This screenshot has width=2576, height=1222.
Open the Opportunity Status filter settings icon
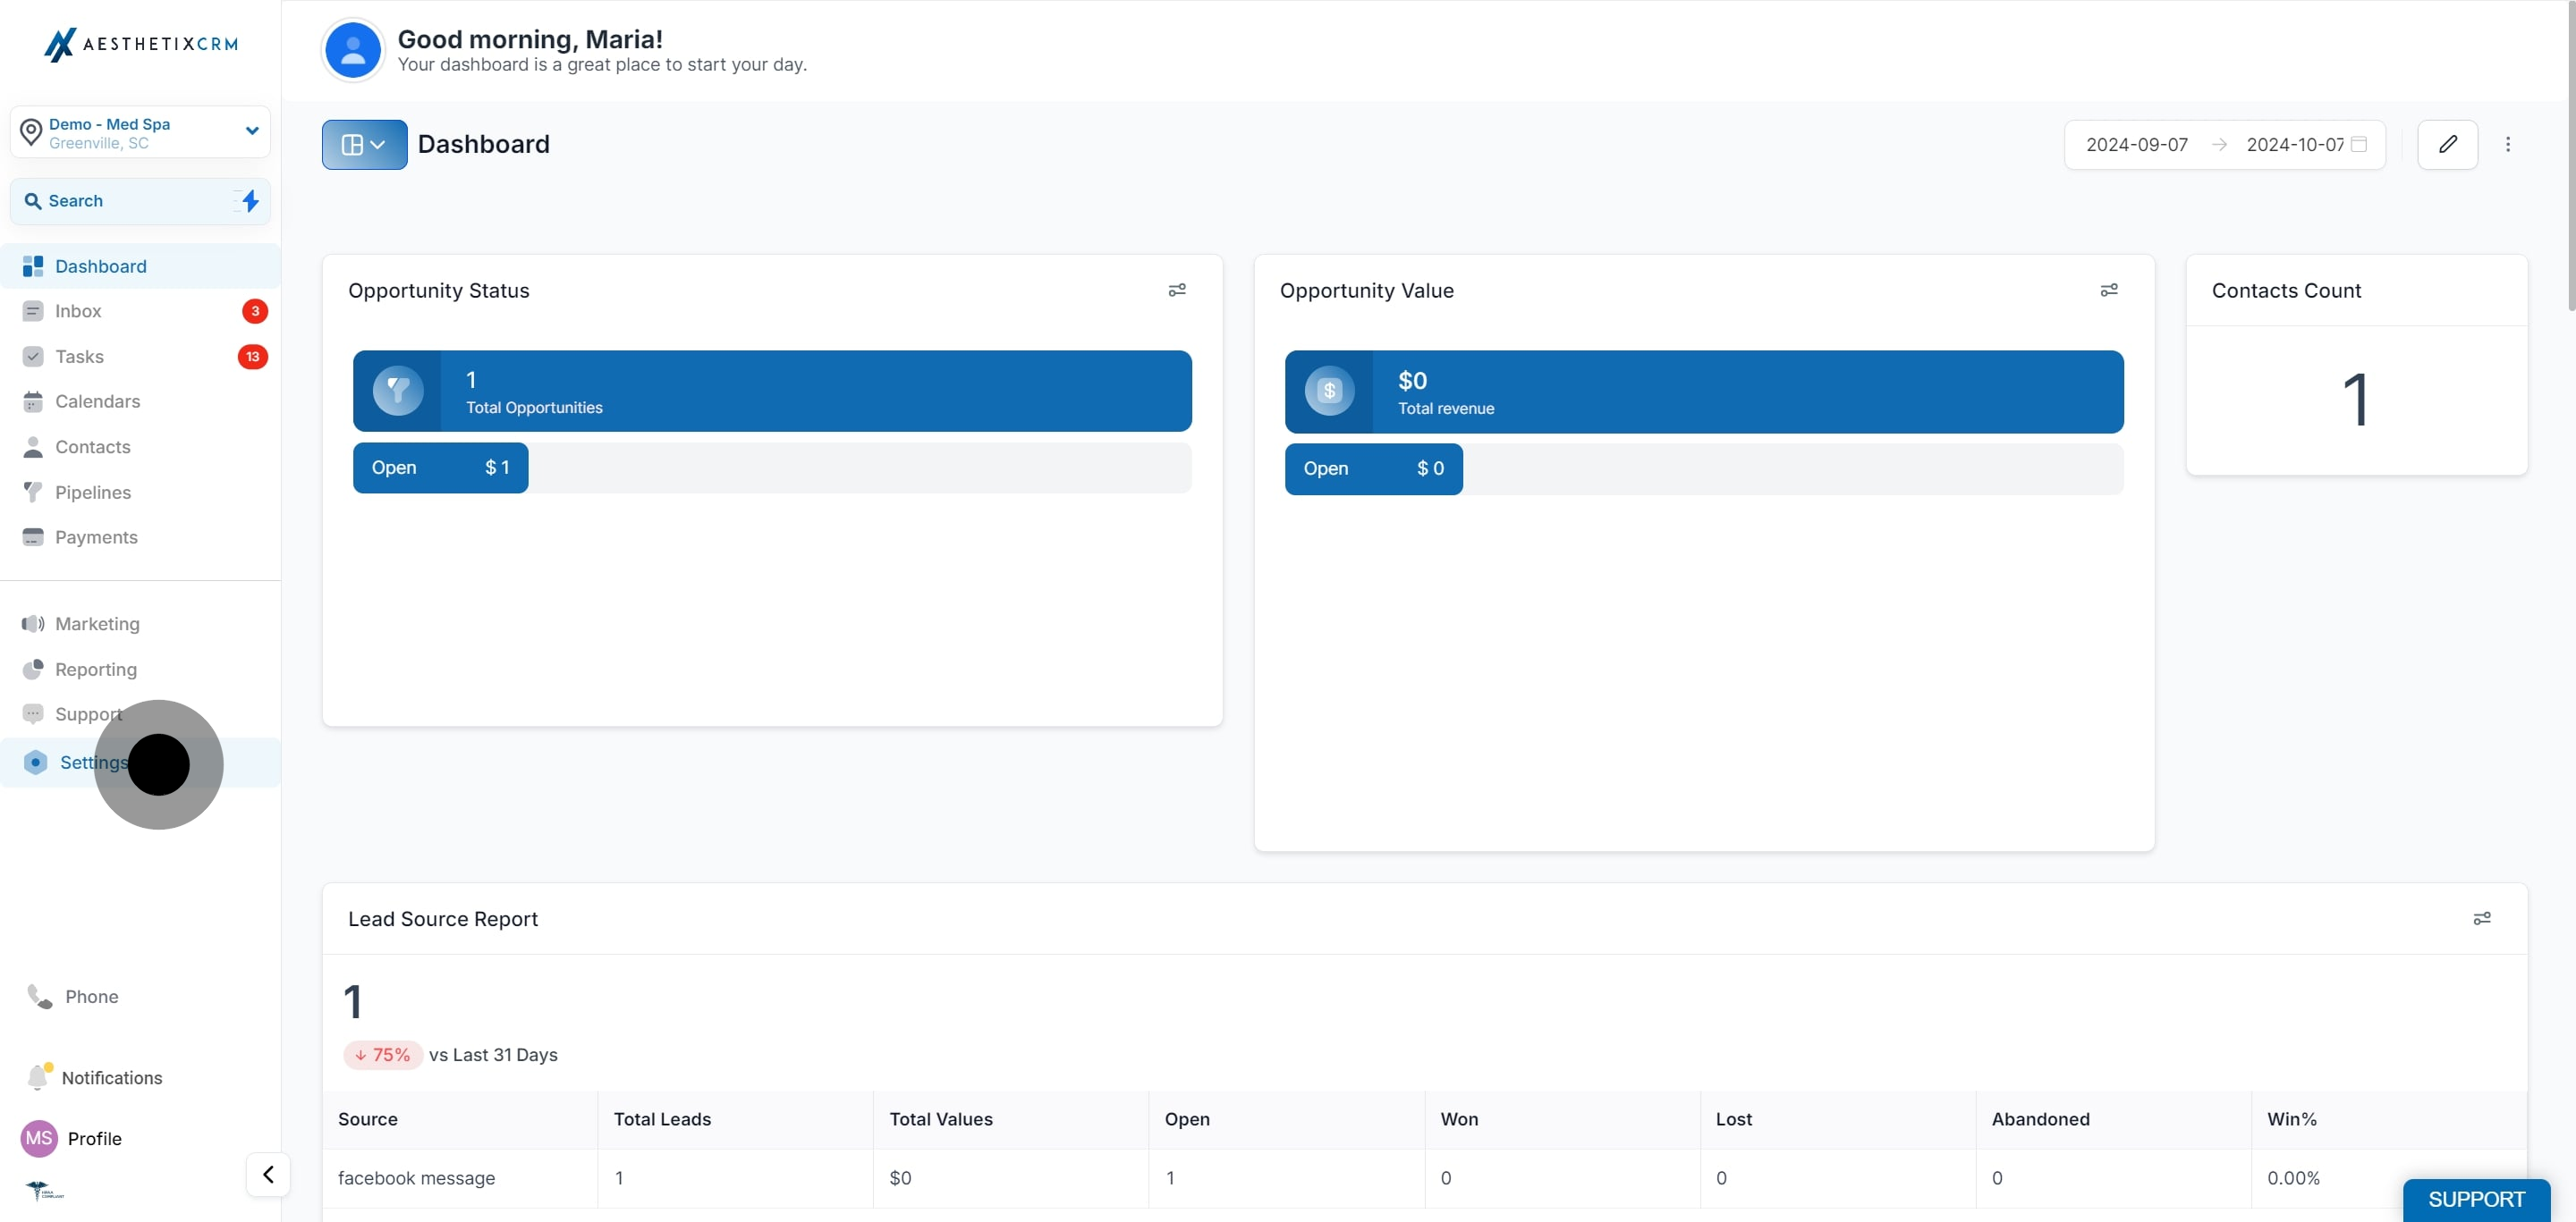coord(1177,290)
